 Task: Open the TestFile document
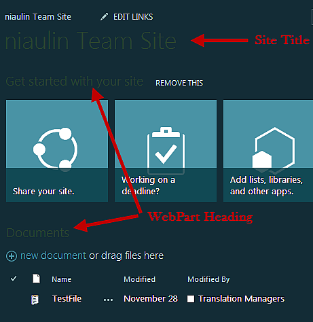pyautogui.click(x=67, y=299)
